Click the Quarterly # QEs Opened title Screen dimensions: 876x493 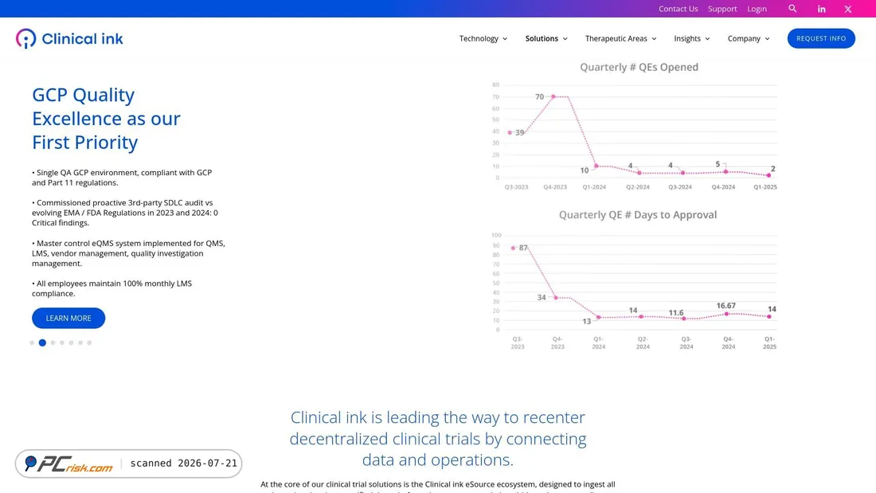point(639,67)
